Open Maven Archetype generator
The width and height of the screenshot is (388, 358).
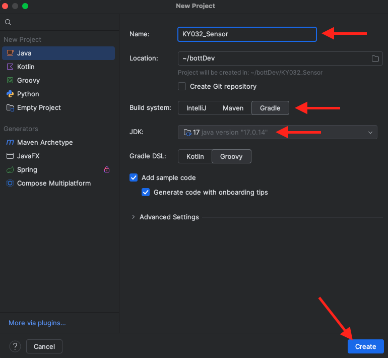click(x=58, y=142)
